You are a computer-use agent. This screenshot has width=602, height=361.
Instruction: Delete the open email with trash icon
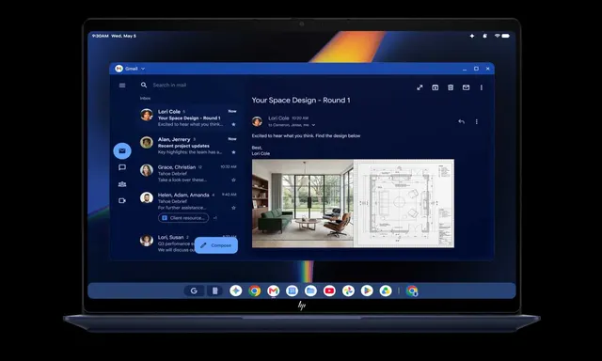(x=451, y=87)
